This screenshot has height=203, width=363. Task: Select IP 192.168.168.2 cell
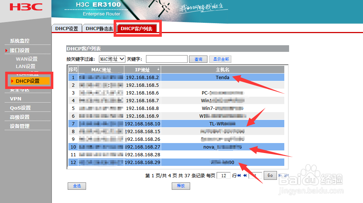(143, 77)
